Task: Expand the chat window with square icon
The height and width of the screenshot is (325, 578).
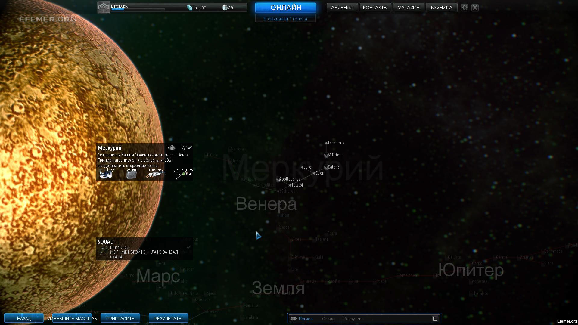Action: [x=435, y=318]
